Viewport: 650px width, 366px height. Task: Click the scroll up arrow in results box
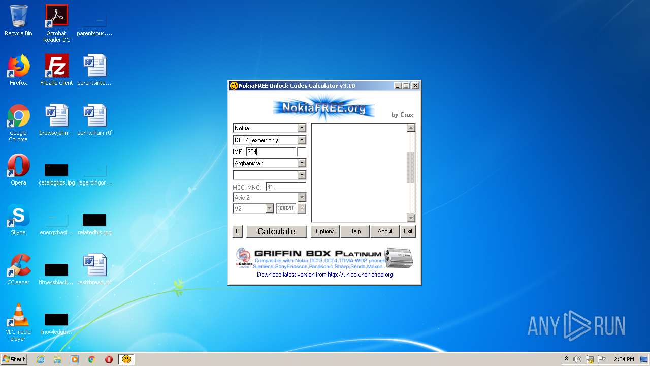(411, 128)
